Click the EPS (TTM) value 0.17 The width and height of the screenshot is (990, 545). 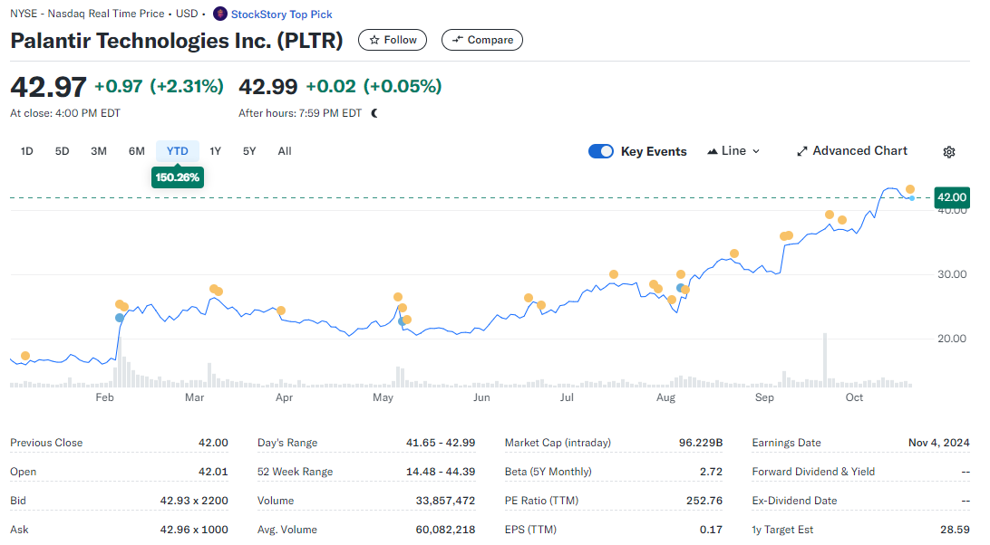711,530
